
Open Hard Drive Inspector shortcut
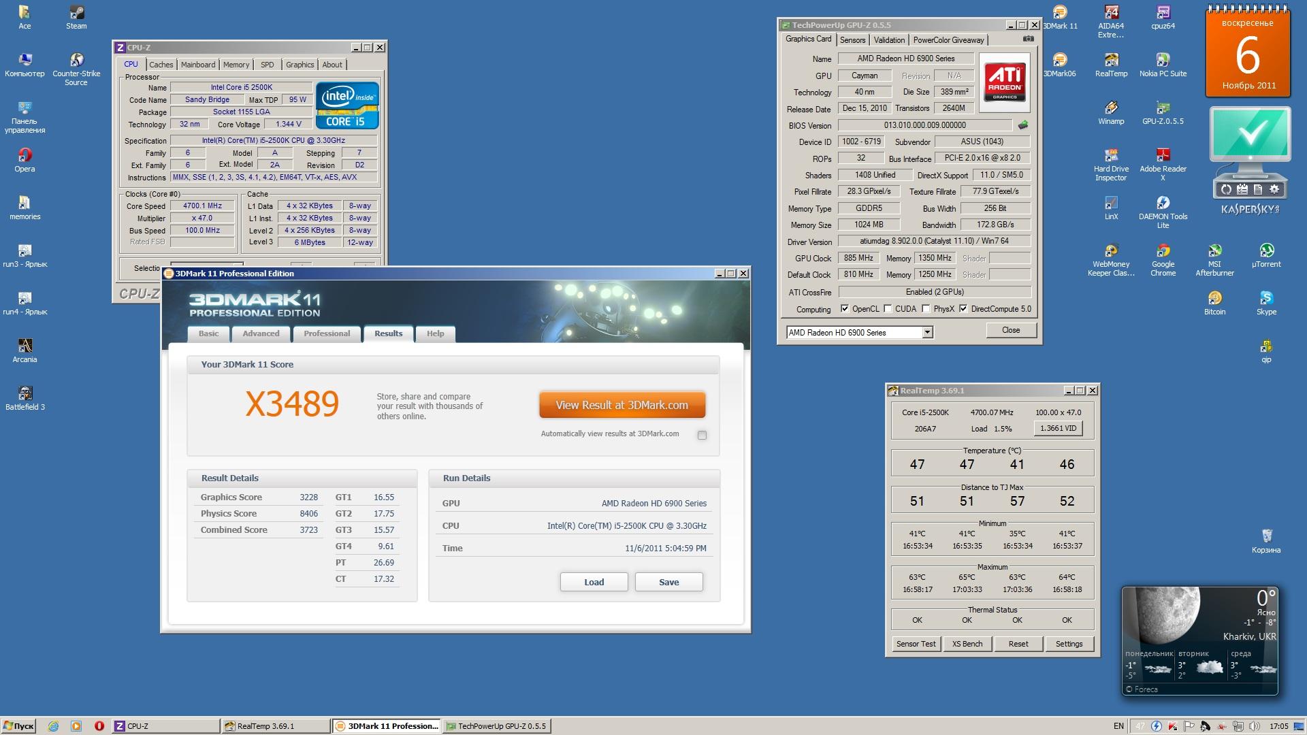coord(1111,165)
